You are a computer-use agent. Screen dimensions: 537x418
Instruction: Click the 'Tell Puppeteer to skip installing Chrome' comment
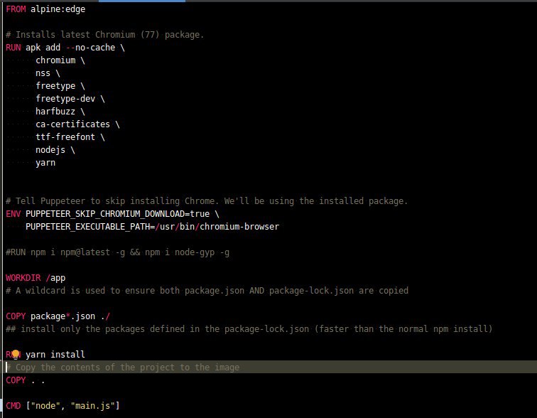point(207,200)
